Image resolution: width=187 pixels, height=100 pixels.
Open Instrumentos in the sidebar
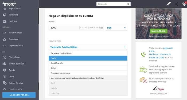tap(15, 33)
